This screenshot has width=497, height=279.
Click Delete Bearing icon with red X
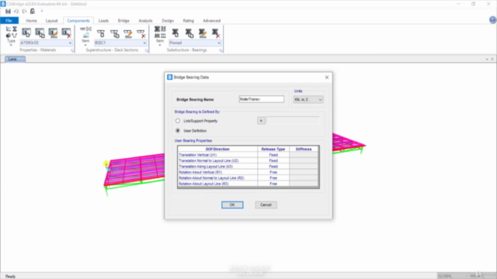pyautogui.click(x=216, y=33)
